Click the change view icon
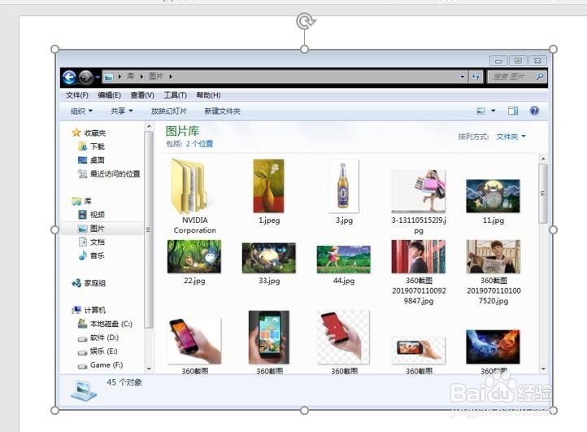 (x=480, y=111)
